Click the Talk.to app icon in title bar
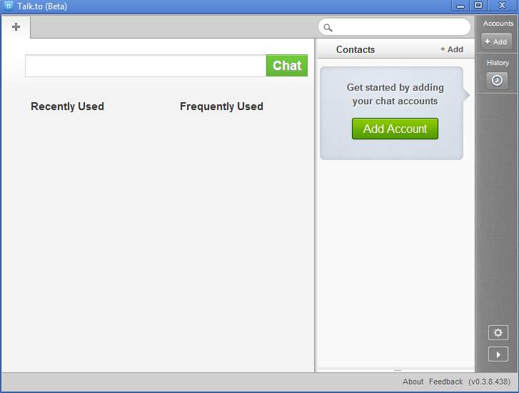519x393 pixels. (x=9, y=6)
